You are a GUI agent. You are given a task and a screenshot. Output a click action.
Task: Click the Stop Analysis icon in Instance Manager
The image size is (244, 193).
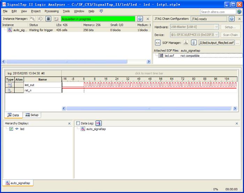tap(48, 19)
